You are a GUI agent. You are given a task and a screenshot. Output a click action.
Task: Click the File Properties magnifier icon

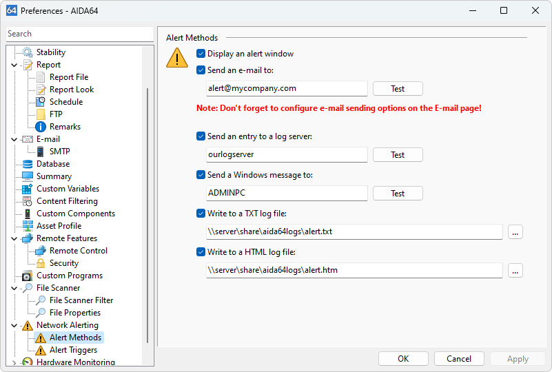pos(41,313)
